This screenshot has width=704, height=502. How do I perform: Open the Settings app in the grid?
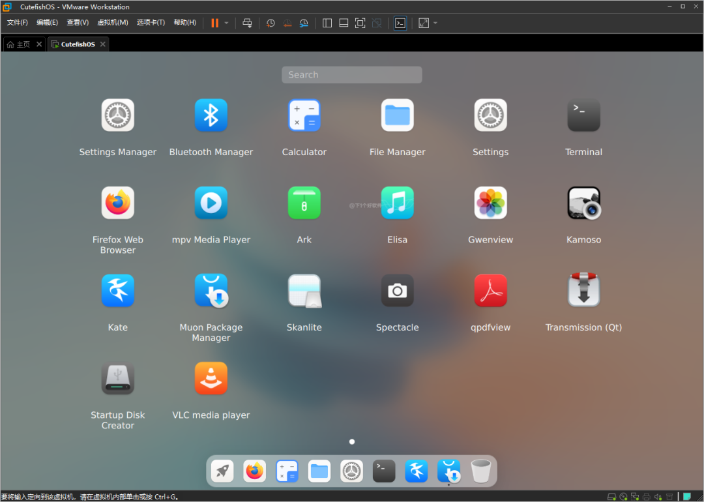click(490, 115)
